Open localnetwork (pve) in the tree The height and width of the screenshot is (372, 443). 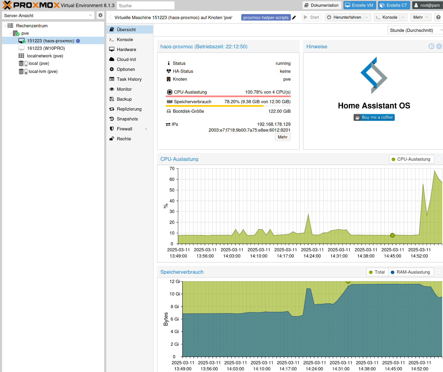(45, 56)
